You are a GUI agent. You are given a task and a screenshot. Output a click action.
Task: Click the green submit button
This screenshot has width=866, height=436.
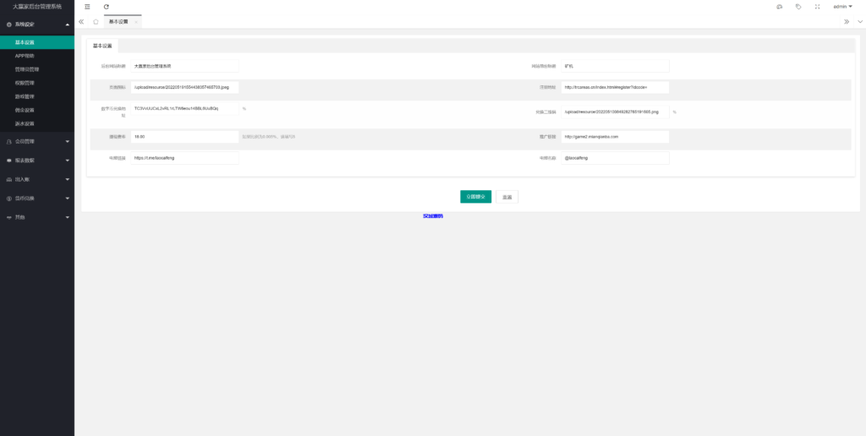[475, 197]
